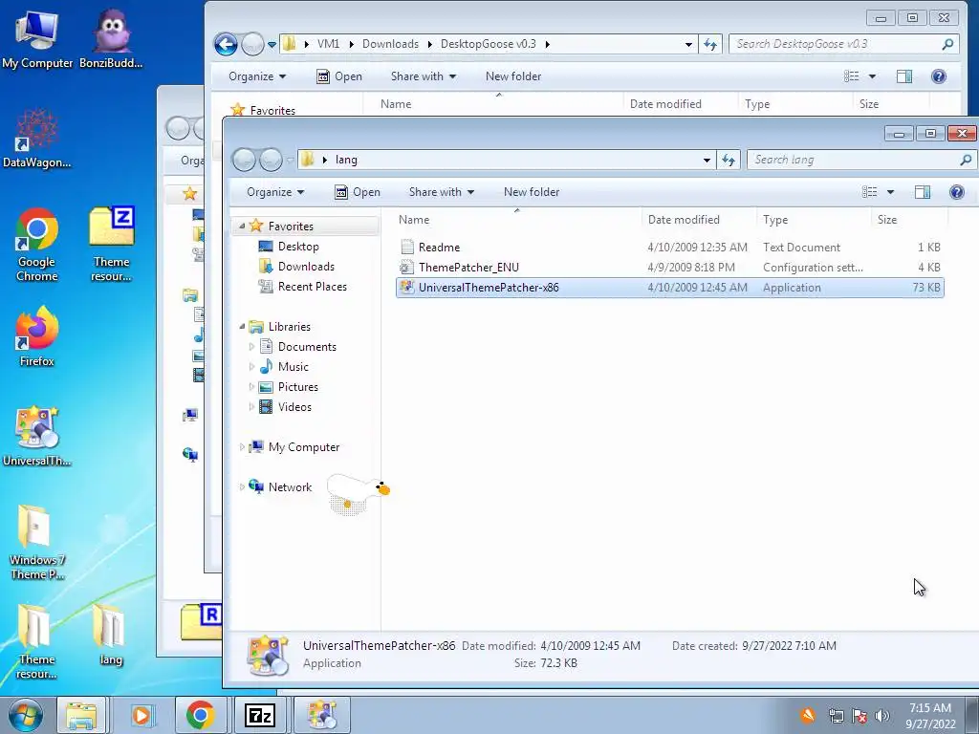Image resolution: width=979 pixels, height=734 pixels.
Task: Select Recent Places under Favorites
Action: [303, 287]
